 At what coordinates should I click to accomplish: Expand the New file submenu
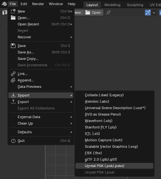41,11
